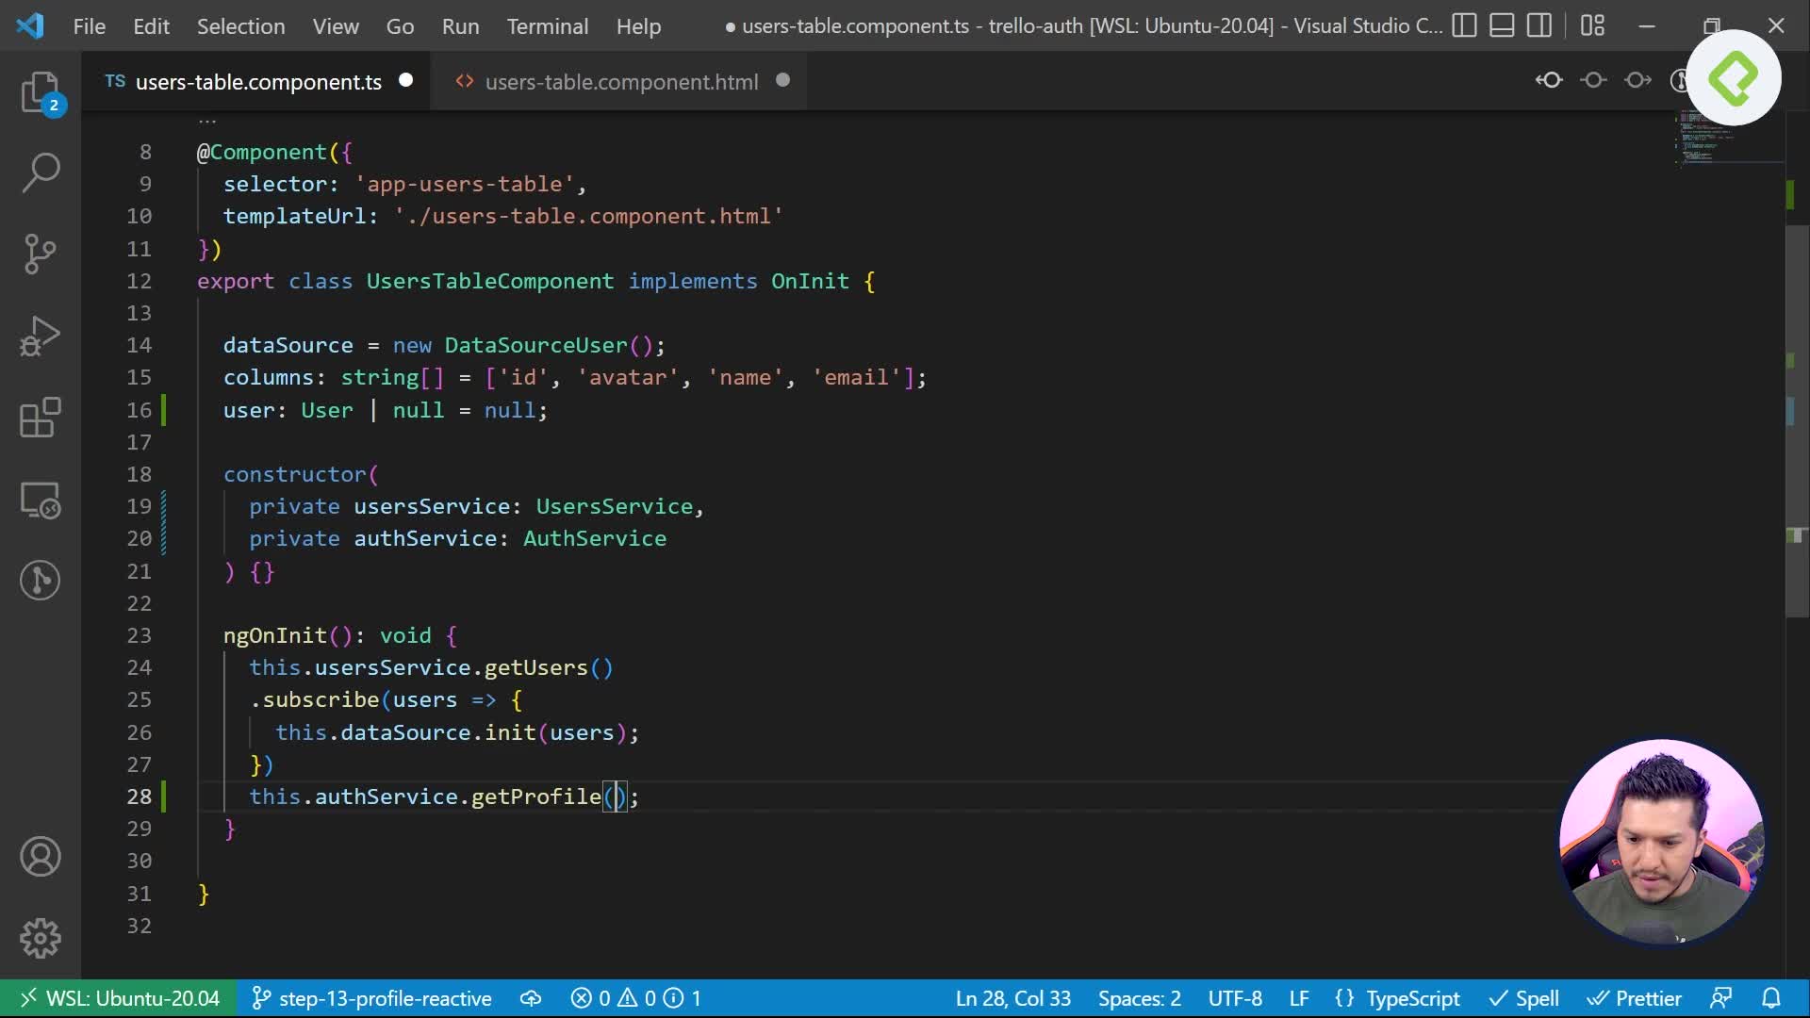Image resolution: width=1810 pixels, height=1018 pixels.
Task: Click 'getUsers' call on line 24
Action: pyautogui.click(x=535, y=667)
